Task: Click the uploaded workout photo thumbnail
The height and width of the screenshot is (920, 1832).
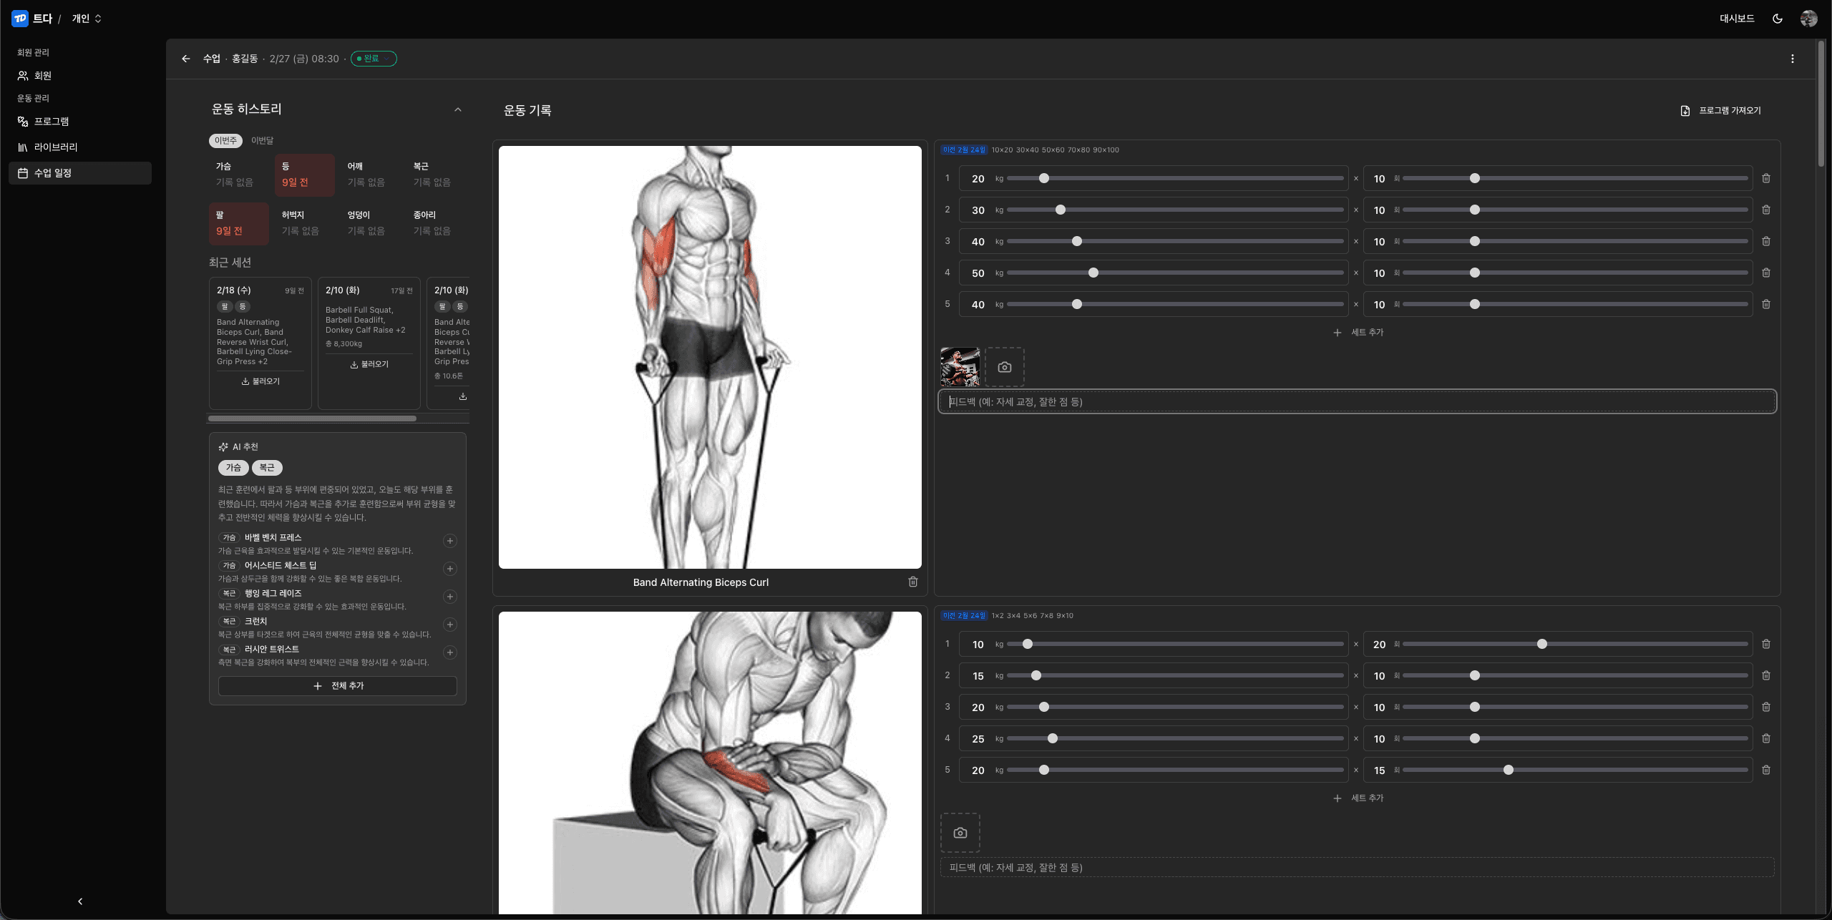Action: click(x=960, y=367)
